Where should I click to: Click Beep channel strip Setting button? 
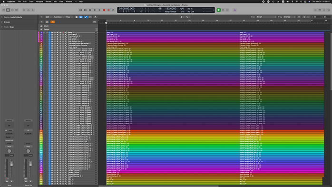tap(10, 120)
